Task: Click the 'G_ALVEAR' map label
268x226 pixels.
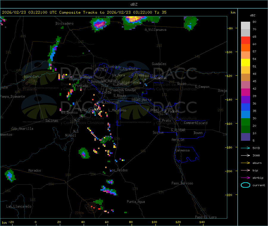Action: point(178,130)
